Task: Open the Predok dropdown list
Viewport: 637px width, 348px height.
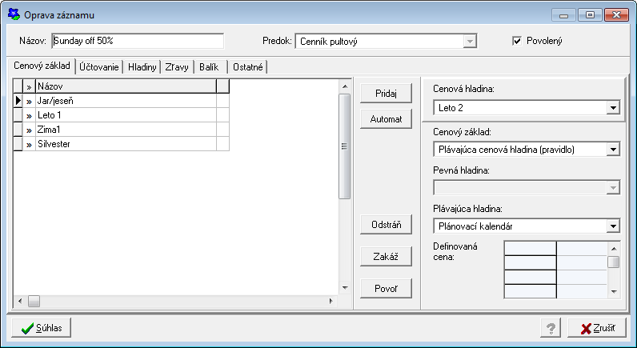Action: tap(470, 41)
